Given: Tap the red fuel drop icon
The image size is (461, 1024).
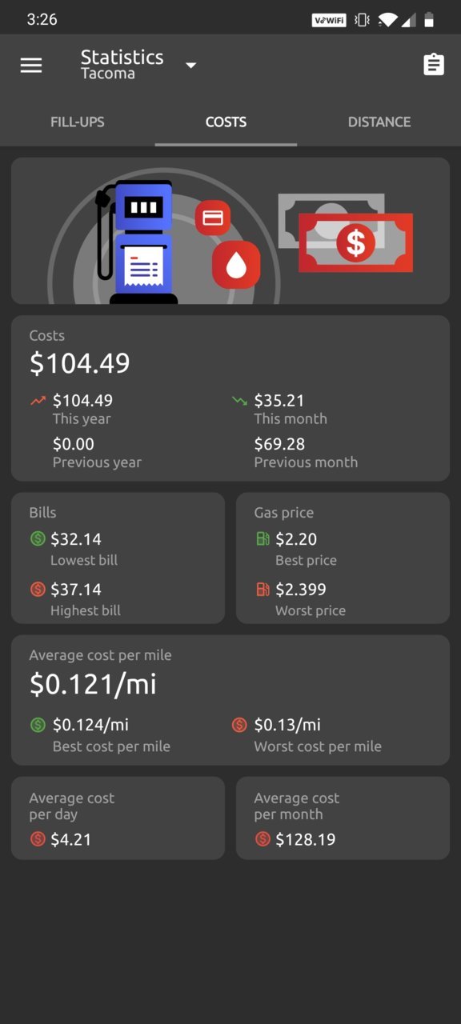Looking at the screenshot, I should click(x=236, y=265).
